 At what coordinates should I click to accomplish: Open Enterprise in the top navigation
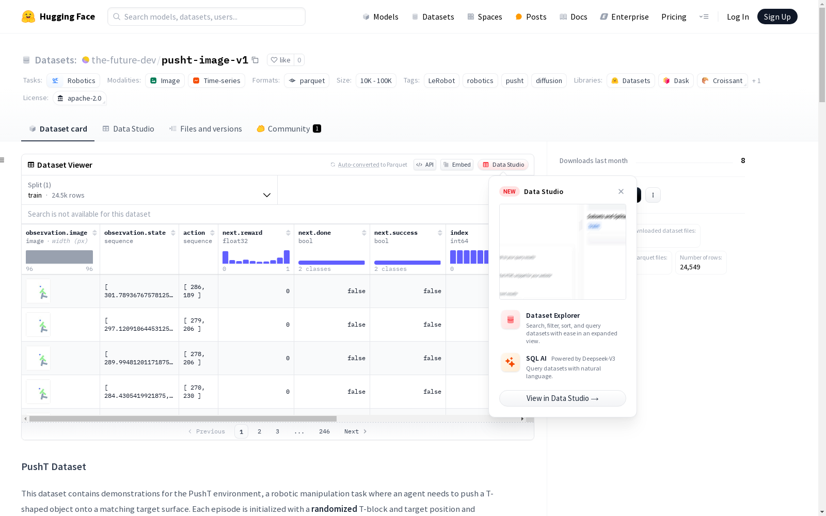(624, 17)
